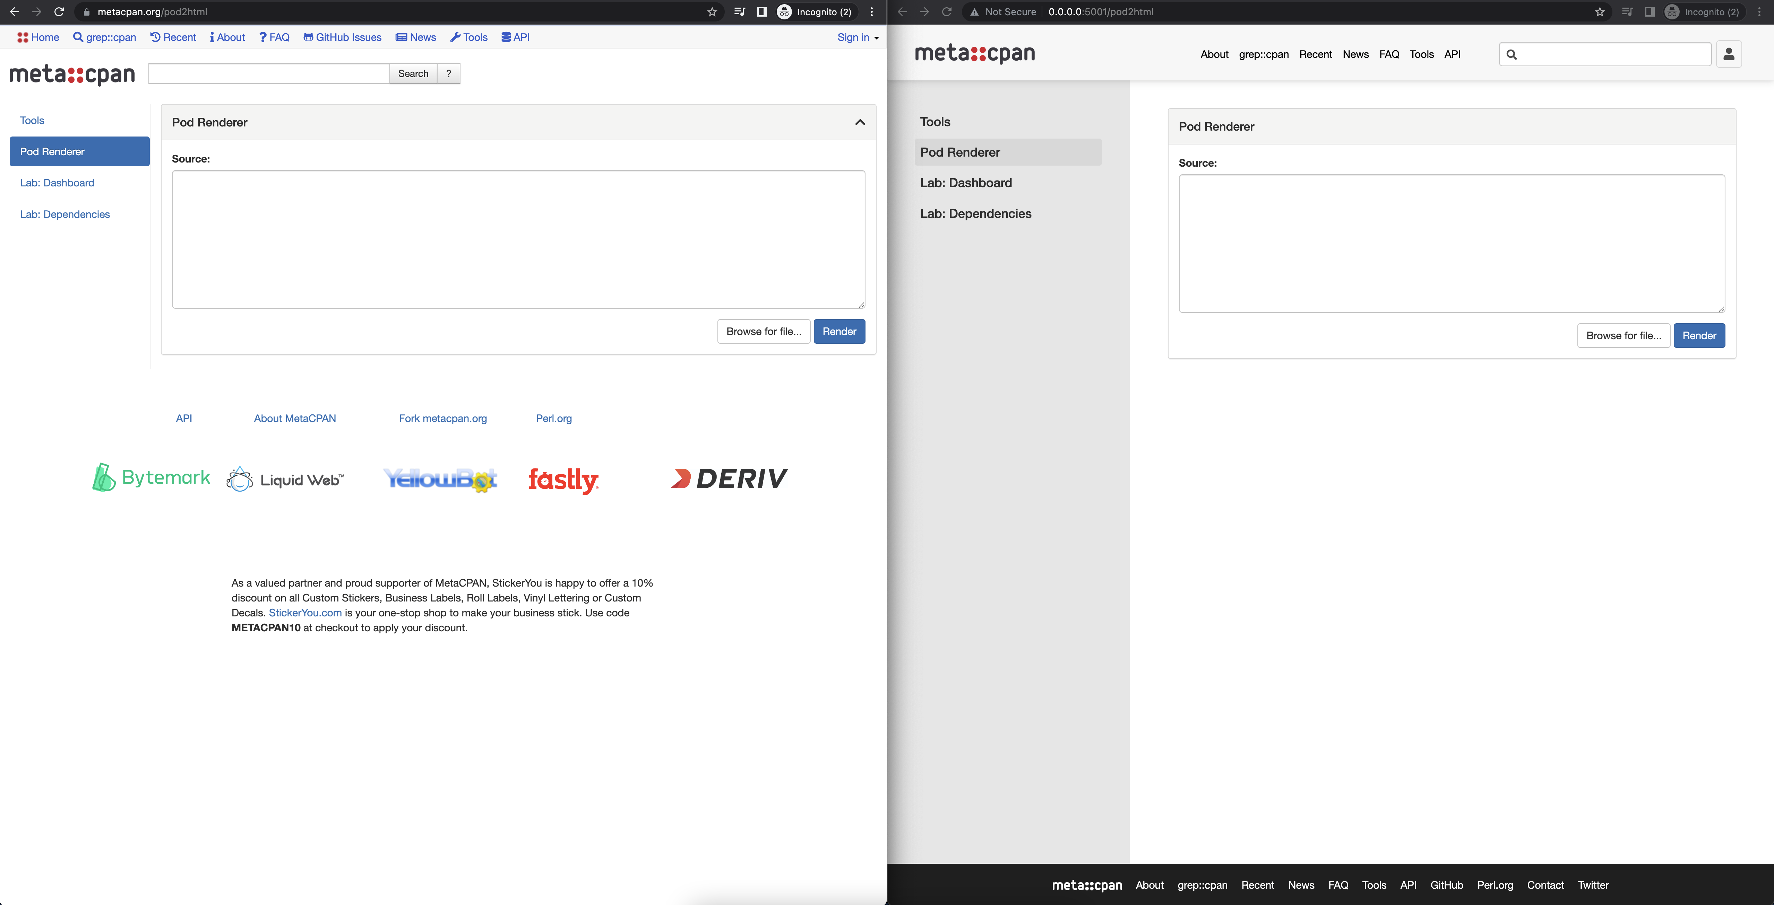Select Lab: Dashboard in left sidebar
The width and height of the screenshot is (1774, 905).
57,183
